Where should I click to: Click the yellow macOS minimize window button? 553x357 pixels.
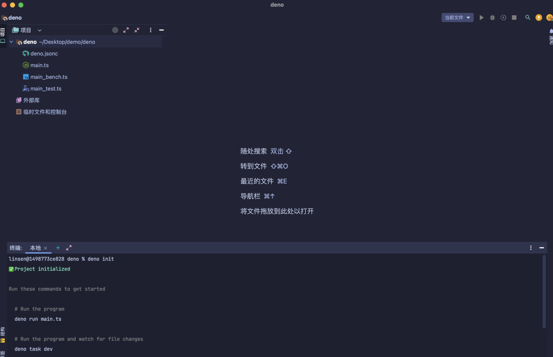pos(12,5)
